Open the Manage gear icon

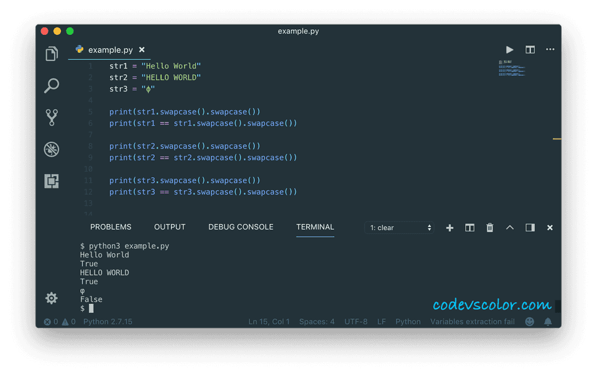tap(52, 298)
